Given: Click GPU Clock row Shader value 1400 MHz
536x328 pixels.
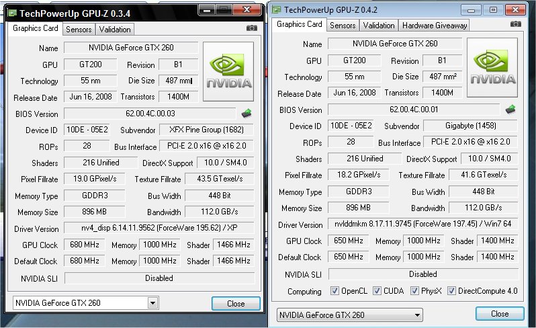Looking at the screenshot, I should coord(497,241).
